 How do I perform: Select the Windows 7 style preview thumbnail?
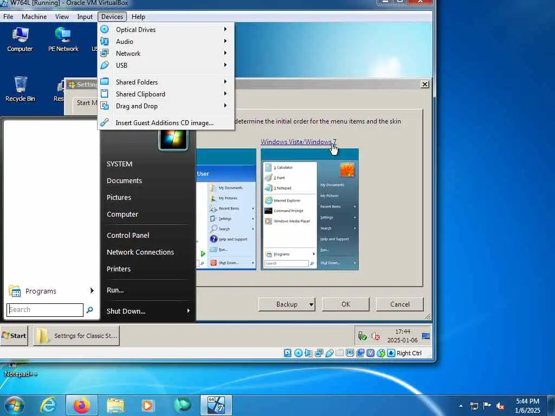(x=309, y=210)
